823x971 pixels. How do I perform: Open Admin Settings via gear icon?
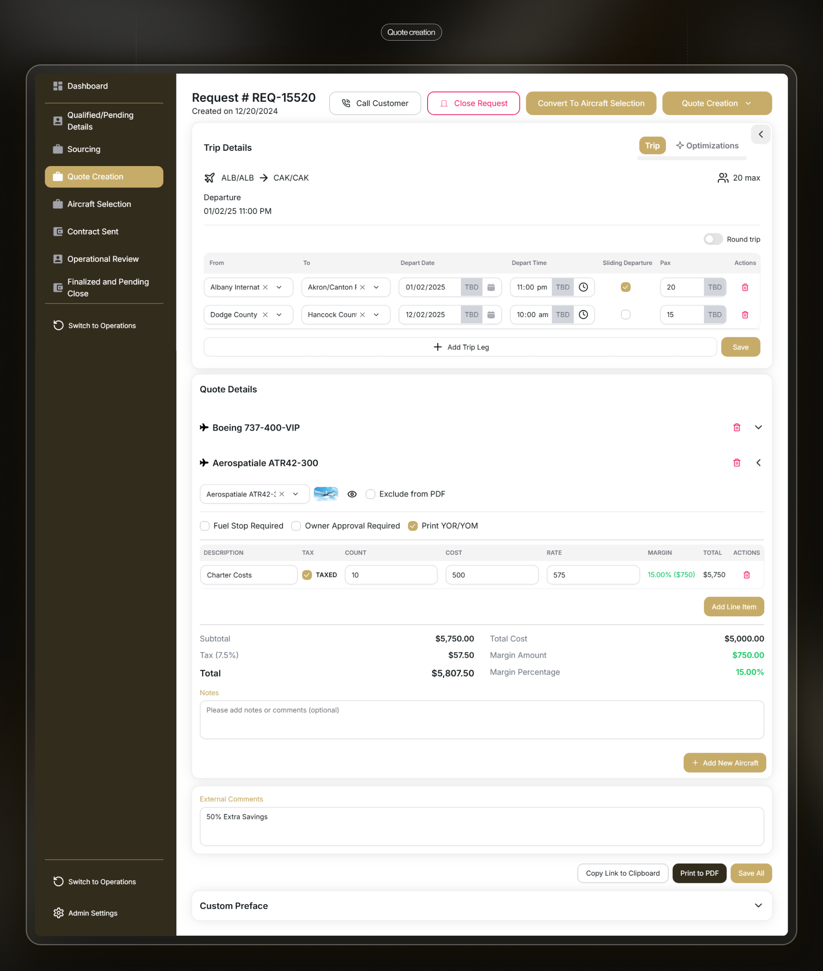pos(58,913)
